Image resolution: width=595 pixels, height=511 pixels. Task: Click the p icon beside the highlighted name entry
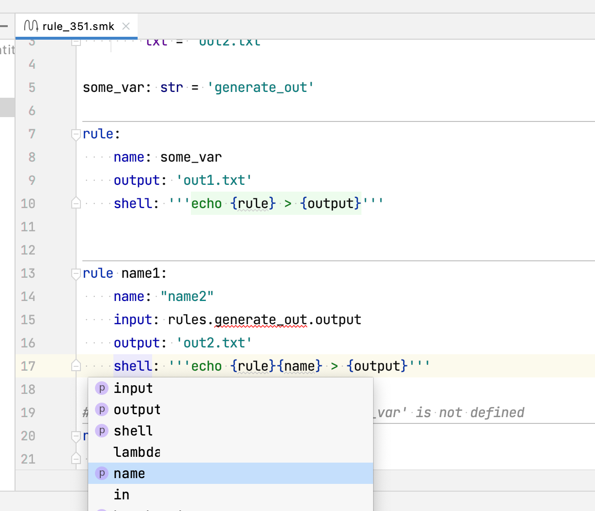pos(102,473)
